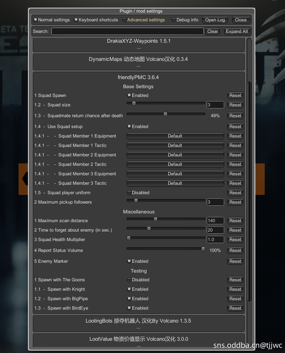Click the Expand All button

point(237,31)
